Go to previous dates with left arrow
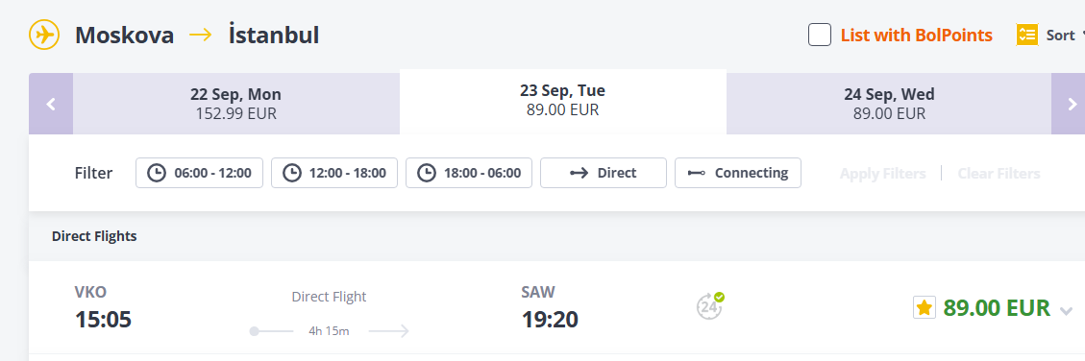The image size is (1085, 361). [51, 104]
